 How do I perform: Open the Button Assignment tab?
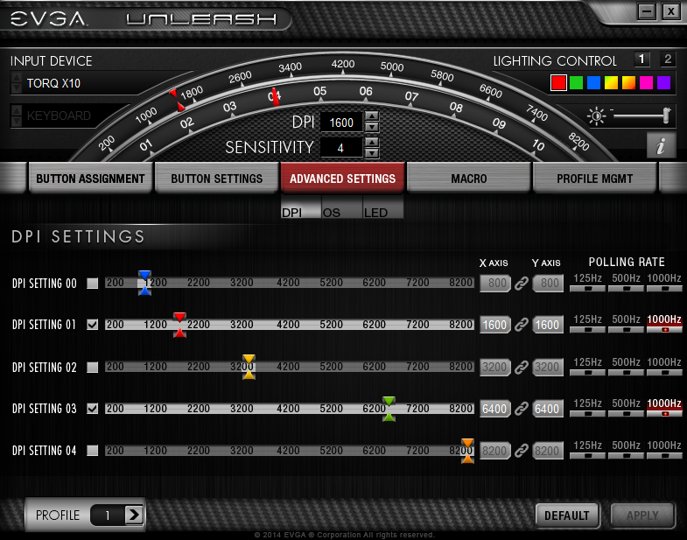pos(90,179)
